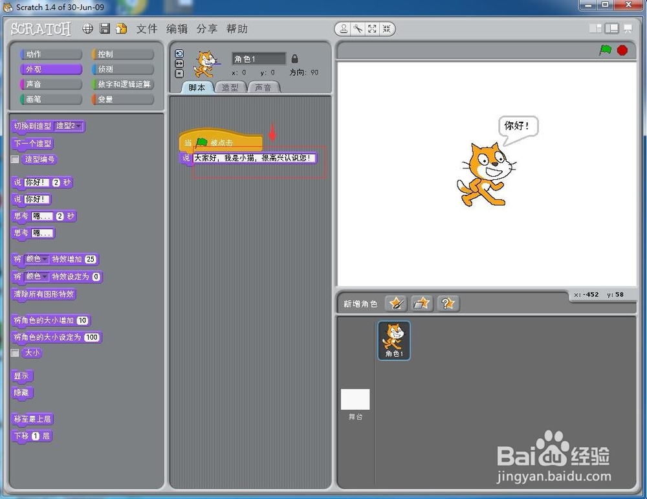Open the 分享 menu
Screen dimensions: 647x499
(207, 28)
